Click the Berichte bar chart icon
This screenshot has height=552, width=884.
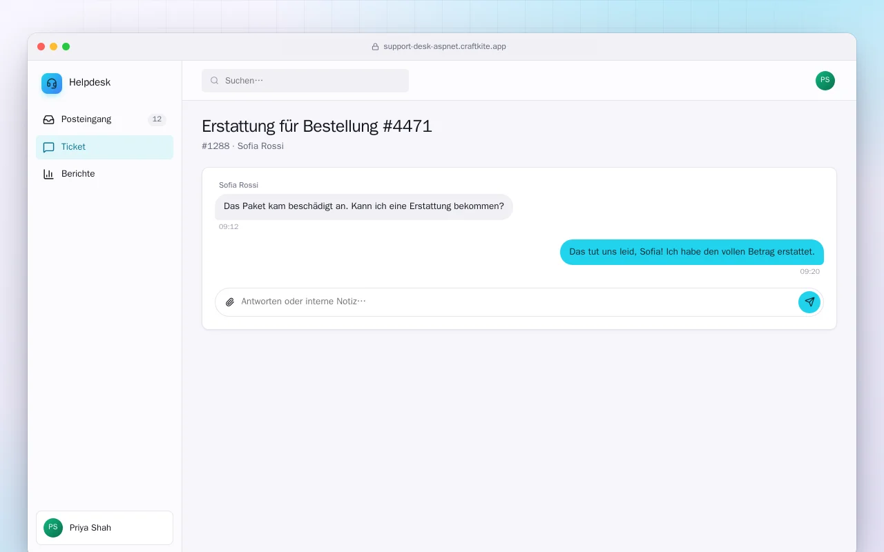point(48,174)
